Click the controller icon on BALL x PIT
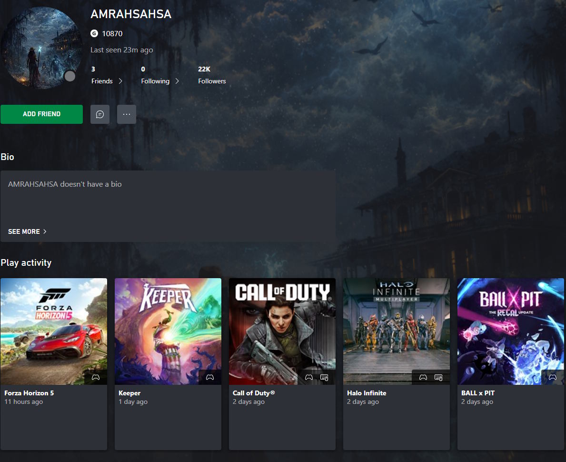This screenshot has height=462, width=566. pos(553,377)
